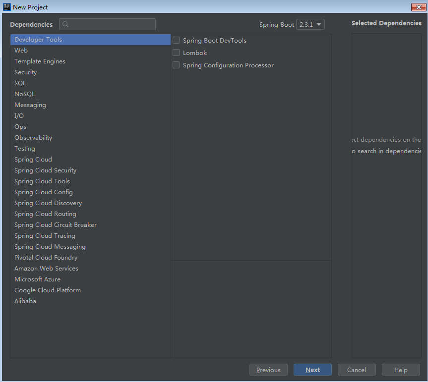
Task: Select Spring Cloud Security category
Action: [x=90, y=170]
